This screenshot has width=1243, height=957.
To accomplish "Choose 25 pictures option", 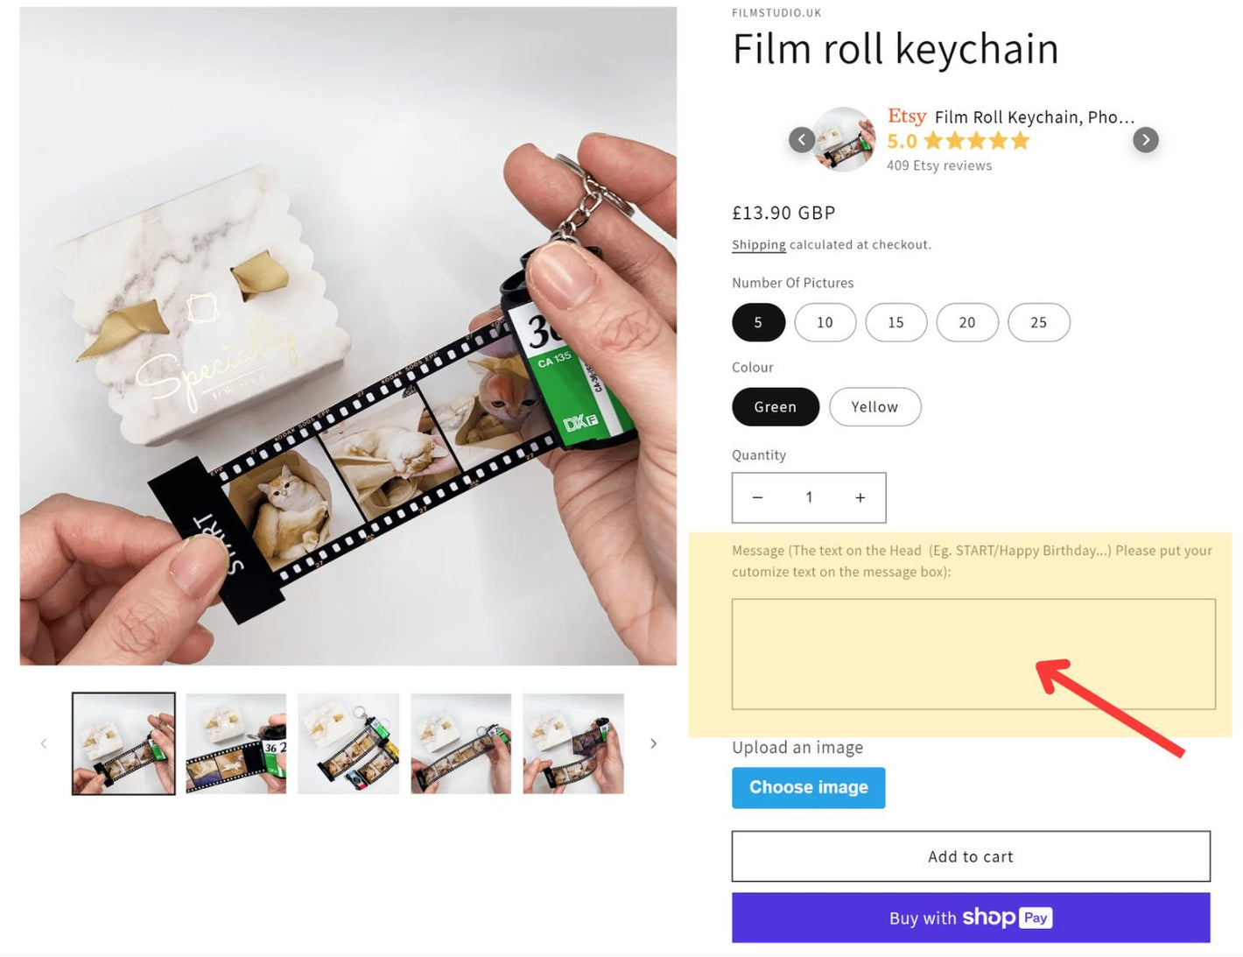I will click(x=1038, y=322).
